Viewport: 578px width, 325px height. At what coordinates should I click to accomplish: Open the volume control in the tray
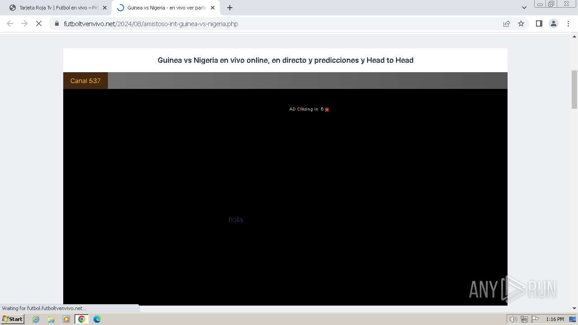(513, 319)
